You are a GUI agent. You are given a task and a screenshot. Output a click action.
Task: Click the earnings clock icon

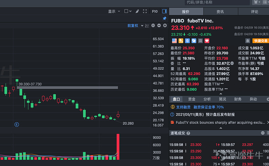172,115
